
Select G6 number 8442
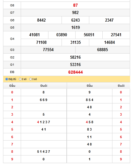41,20
